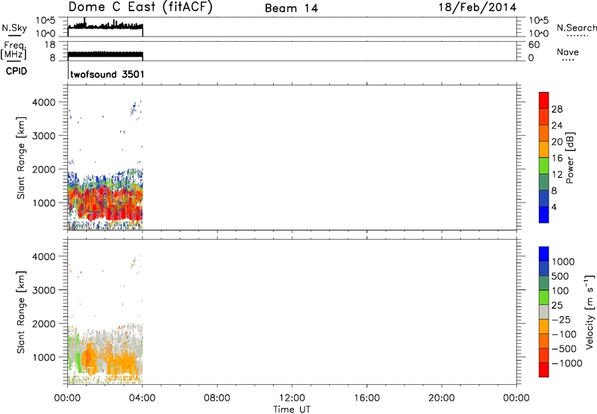Click the '20:00' time axis label
The width and height of the screenshot is (597, 414).
click(442, 398)
